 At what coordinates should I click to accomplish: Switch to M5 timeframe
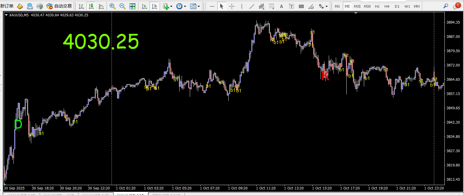tap(347, 6)
